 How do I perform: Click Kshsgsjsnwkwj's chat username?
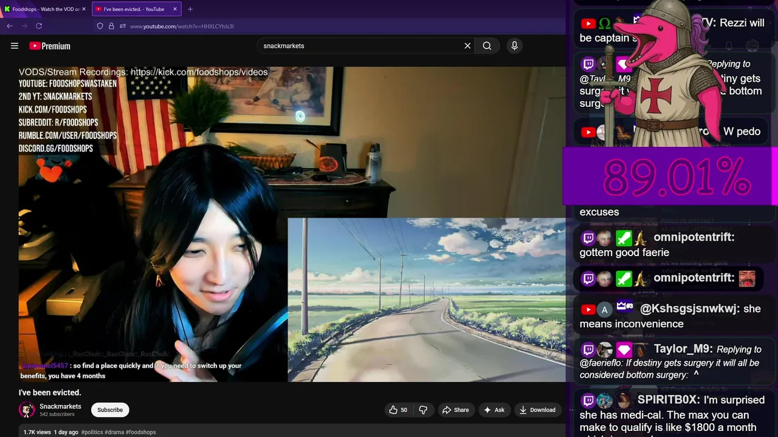tap(689, 308)
